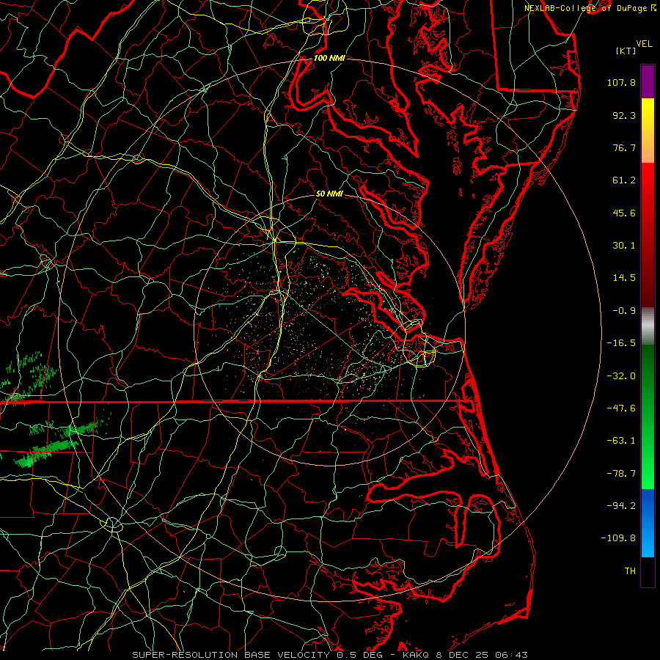Click the TH threshold legend label
The width and height of the screenshot is (660, 660).
[x=630, y=571]
